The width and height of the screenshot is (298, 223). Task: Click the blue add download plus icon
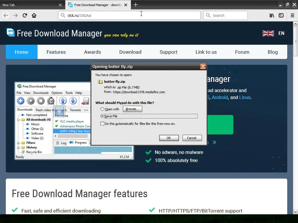[21, 101]
